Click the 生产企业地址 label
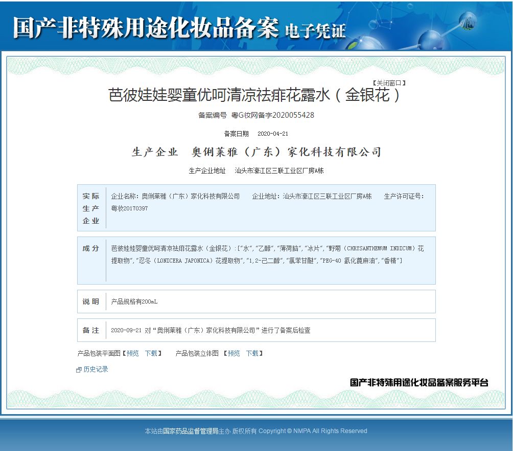513x451 pixels. (207, 171)
